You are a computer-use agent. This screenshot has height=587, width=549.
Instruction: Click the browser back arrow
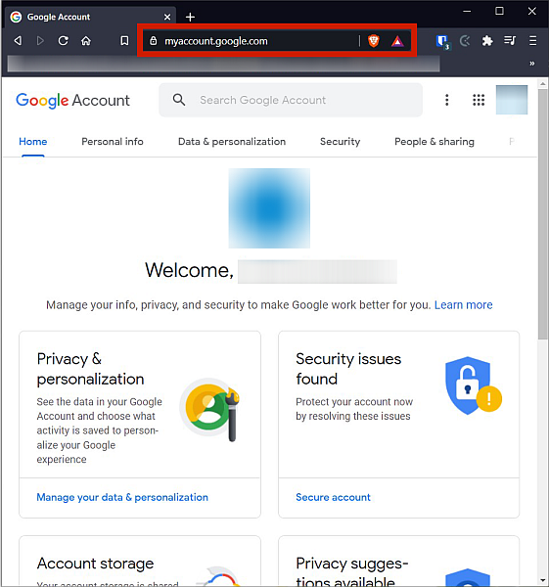(x=18, y=40)
